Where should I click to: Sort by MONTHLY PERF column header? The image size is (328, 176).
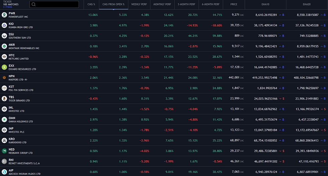[162, 4]
